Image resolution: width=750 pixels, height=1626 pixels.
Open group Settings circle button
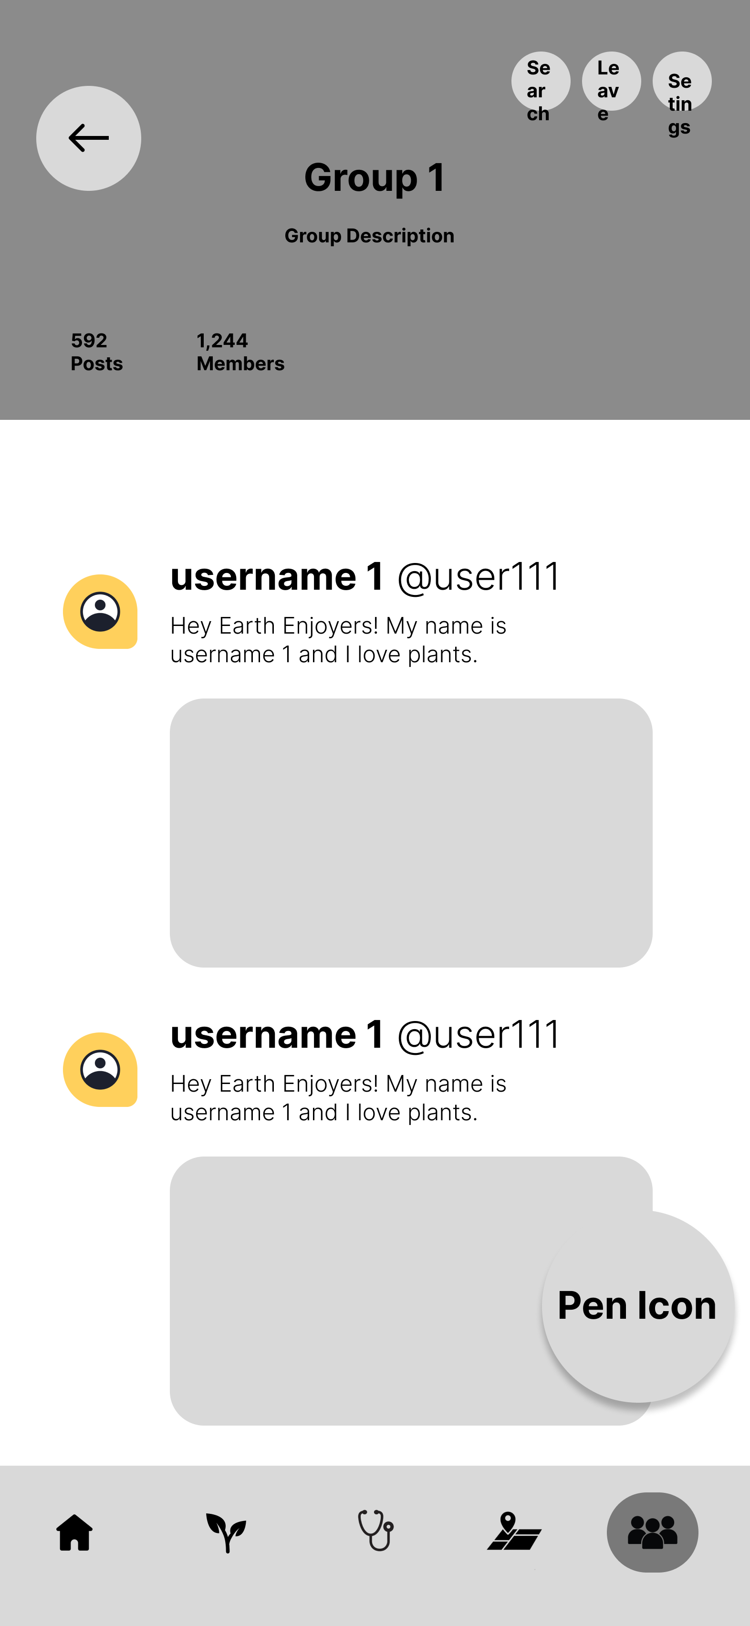[681, 82]
